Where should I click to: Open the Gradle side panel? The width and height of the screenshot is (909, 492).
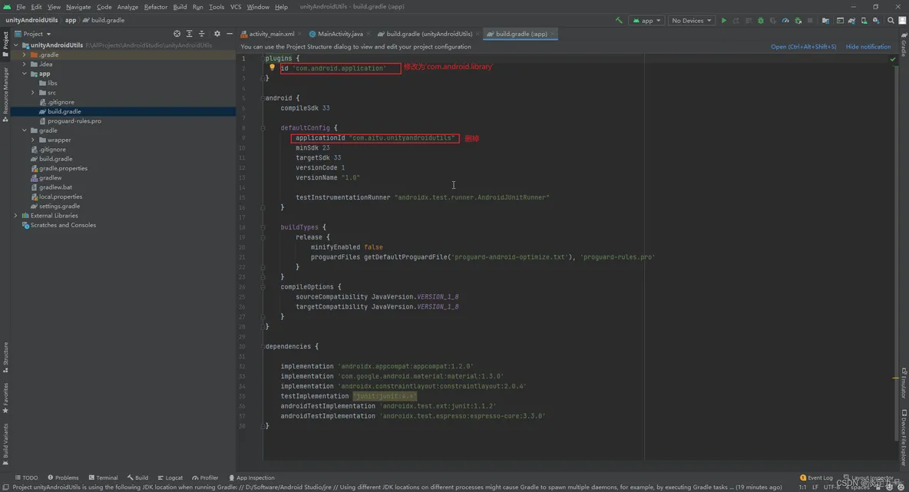(904, 44)
